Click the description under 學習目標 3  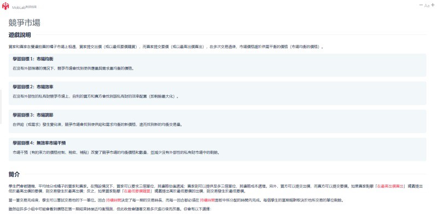[x=98, y=124]
